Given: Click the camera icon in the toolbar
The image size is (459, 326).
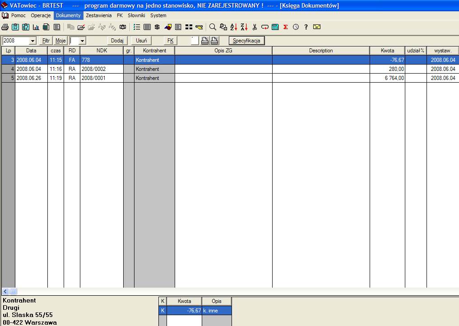Looking at the screenshot, I should point(123,27).
